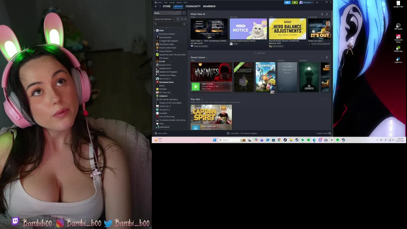Open the View menu
Viewport: 407px width, 229px height.
[x=166, y=2]
